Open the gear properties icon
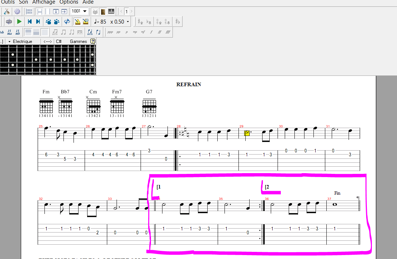 [17, 11]
